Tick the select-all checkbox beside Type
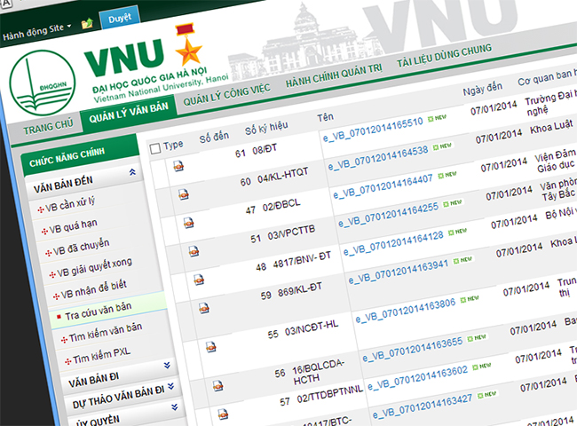 point(155,148)
